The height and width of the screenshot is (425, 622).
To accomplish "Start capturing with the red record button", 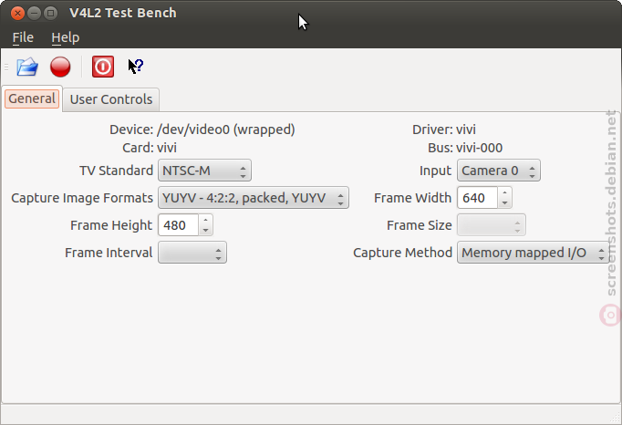I will click(60, 67).
